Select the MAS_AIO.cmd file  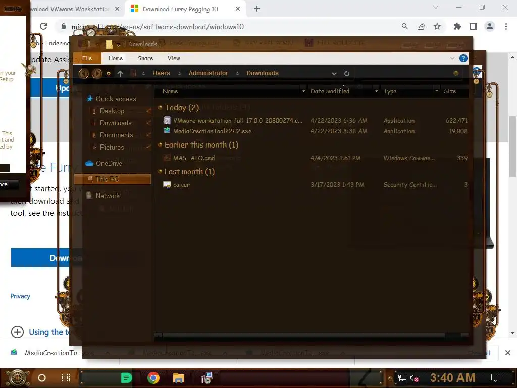point(194,158)
